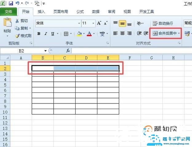Open the underline style dropdown arrow
The image size is (192, 147).
coord(57,34)
